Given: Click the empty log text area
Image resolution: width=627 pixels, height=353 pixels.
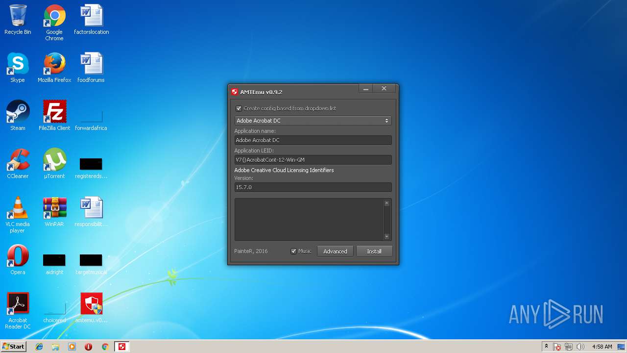Looking at the screenshot, I should 309,220.
